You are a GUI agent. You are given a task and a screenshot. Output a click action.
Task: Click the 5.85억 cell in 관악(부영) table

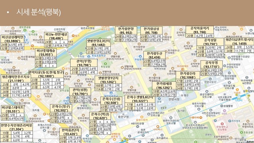[84, 69]
